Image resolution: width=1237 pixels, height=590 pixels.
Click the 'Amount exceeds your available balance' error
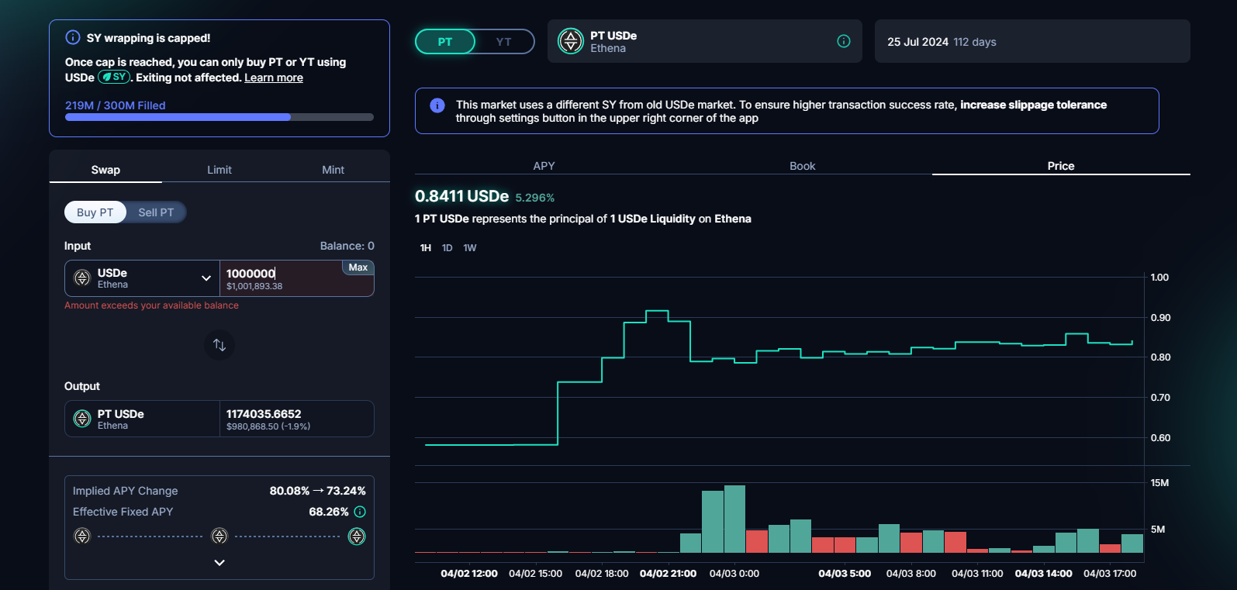(x=151, y=305)
